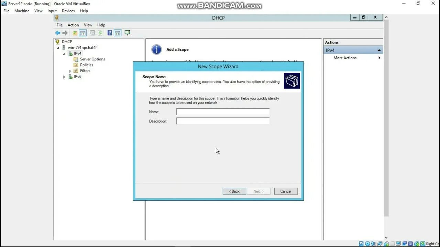The image size is (440, 247).
Task: Open the VirtualBox Help menu
Action: click(x=84, y=11)
